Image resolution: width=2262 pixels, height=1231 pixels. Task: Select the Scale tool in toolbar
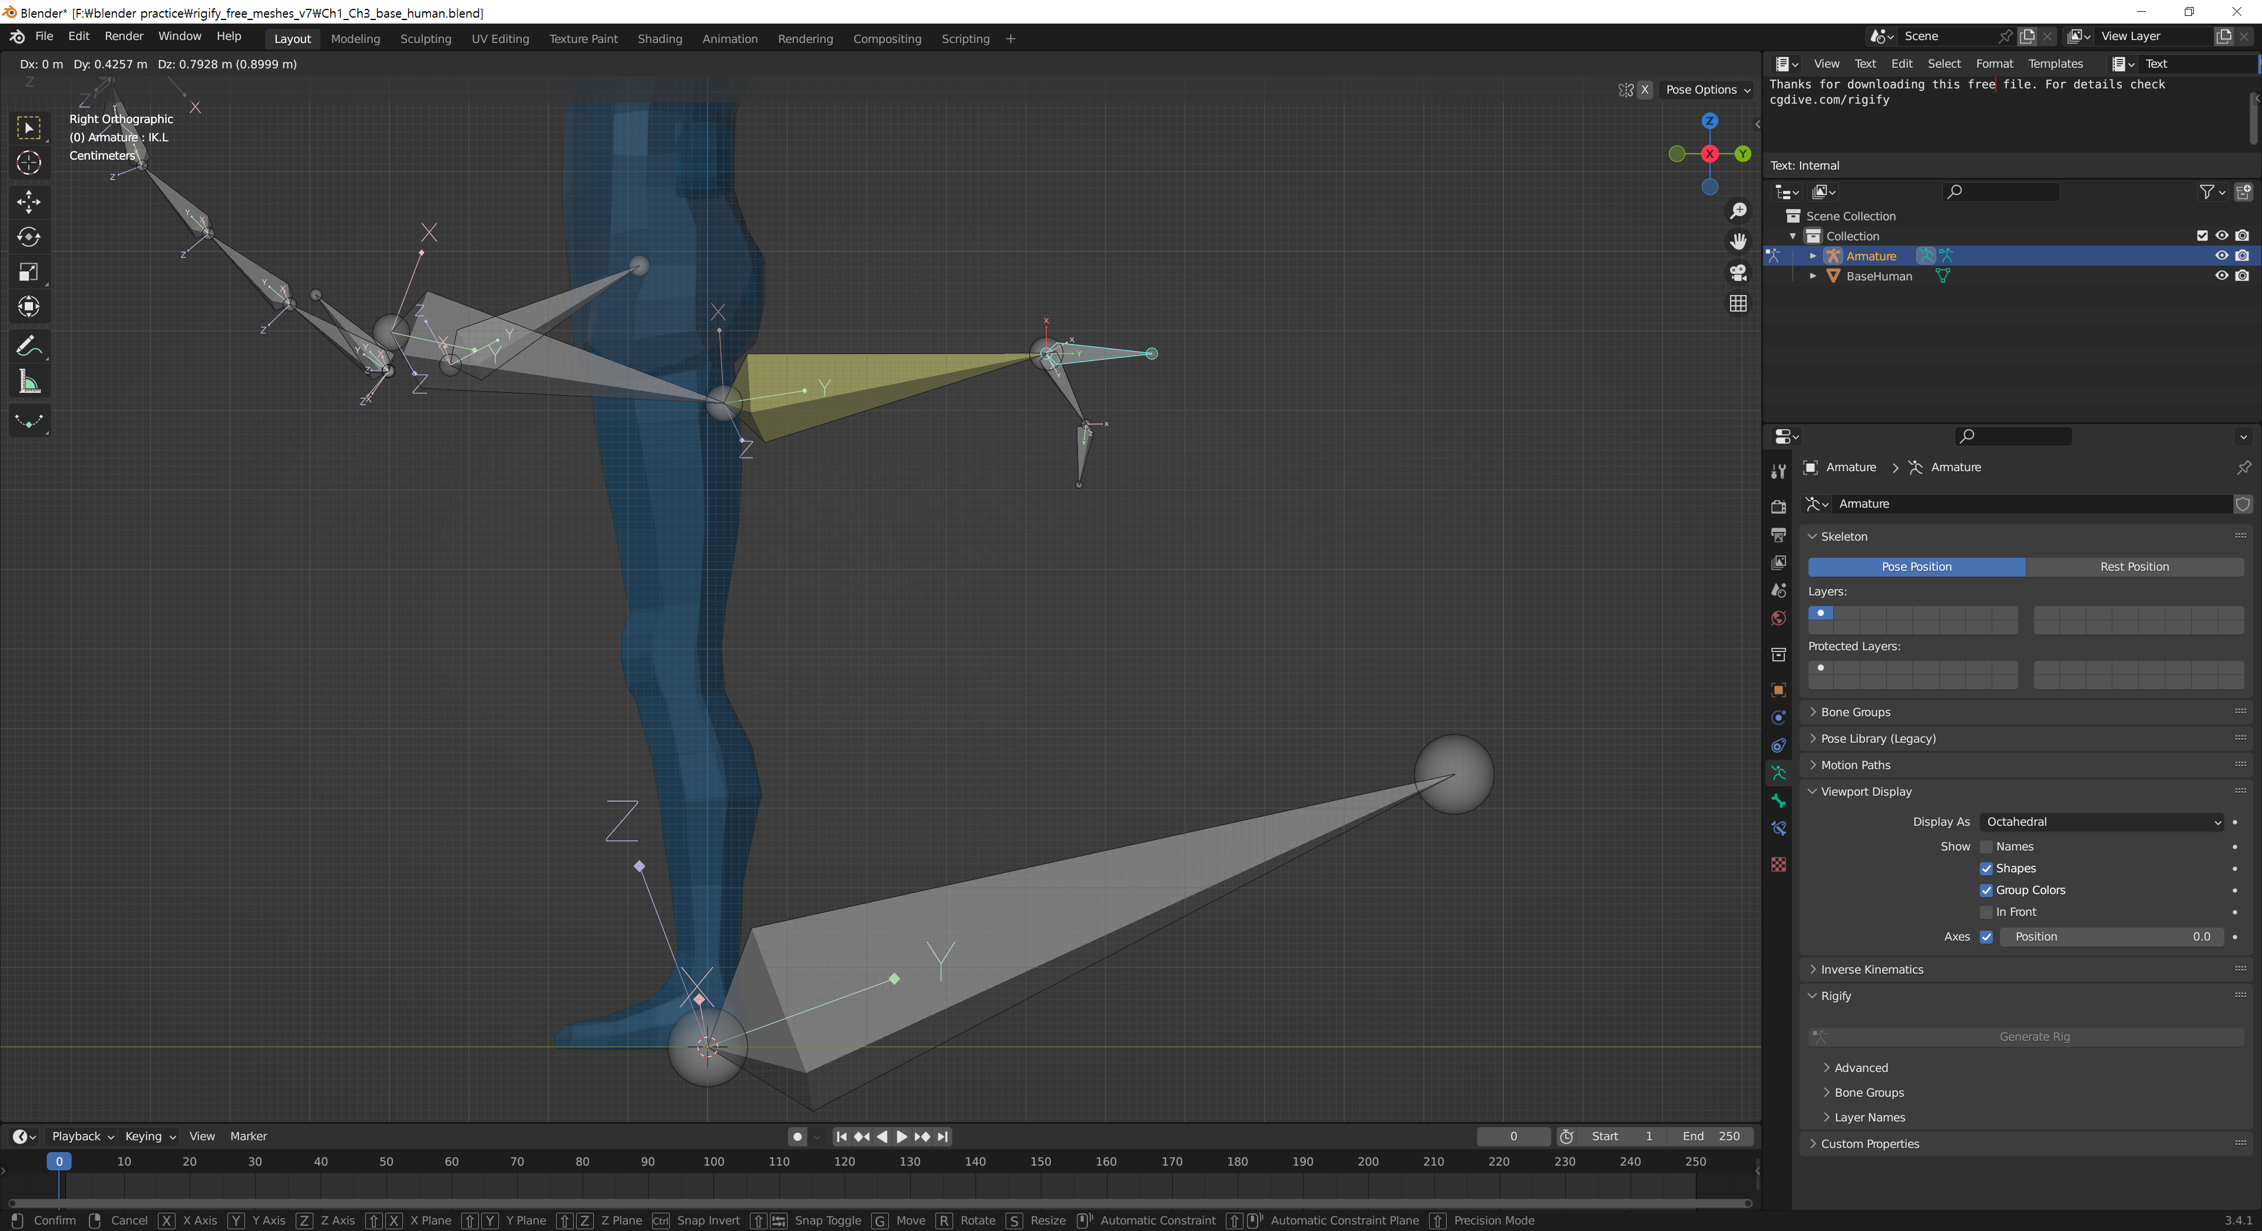click(x=29, y=272)
